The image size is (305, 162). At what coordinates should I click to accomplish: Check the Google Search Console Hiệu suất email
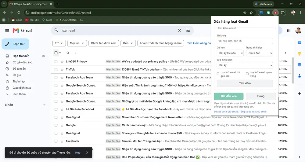(x=56, y=86)
